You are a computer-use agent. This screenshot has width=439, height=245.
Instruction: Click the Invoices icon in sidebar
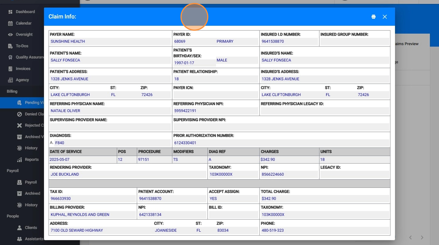tap(10, 69)
